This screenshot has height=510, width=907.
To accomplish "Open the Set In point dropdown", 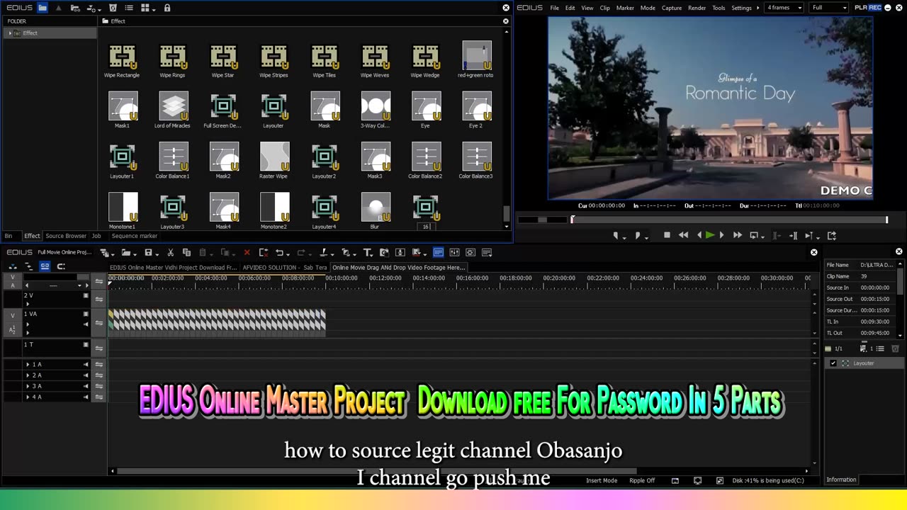I will coord(624,237).
